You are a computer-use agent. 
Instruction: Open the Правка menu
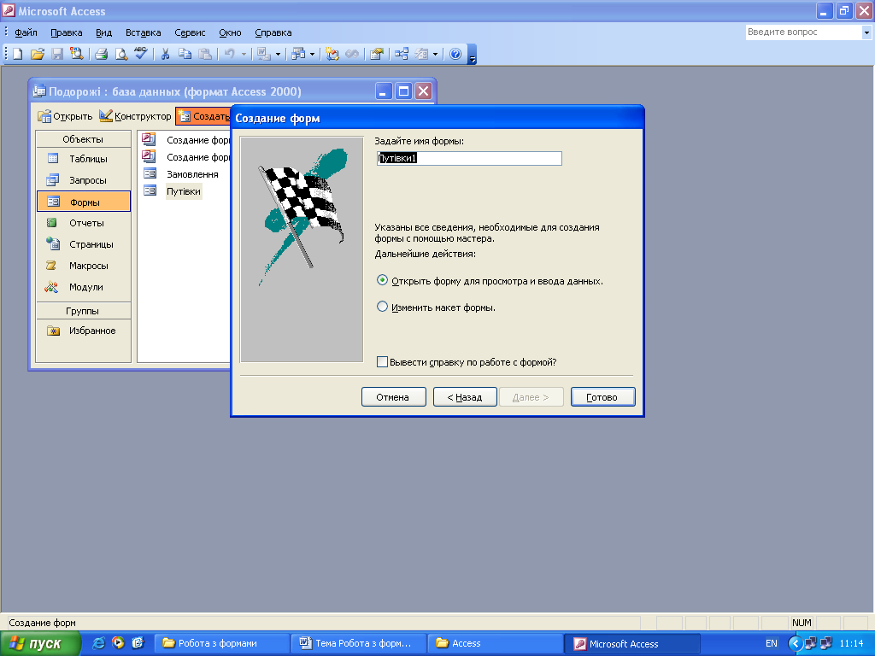tap(67, 32)
